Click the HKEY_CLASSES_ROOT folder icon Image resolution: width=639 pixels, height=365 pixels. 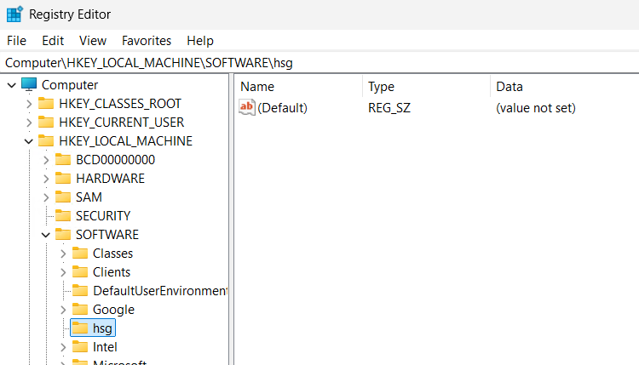click(46, 104)
